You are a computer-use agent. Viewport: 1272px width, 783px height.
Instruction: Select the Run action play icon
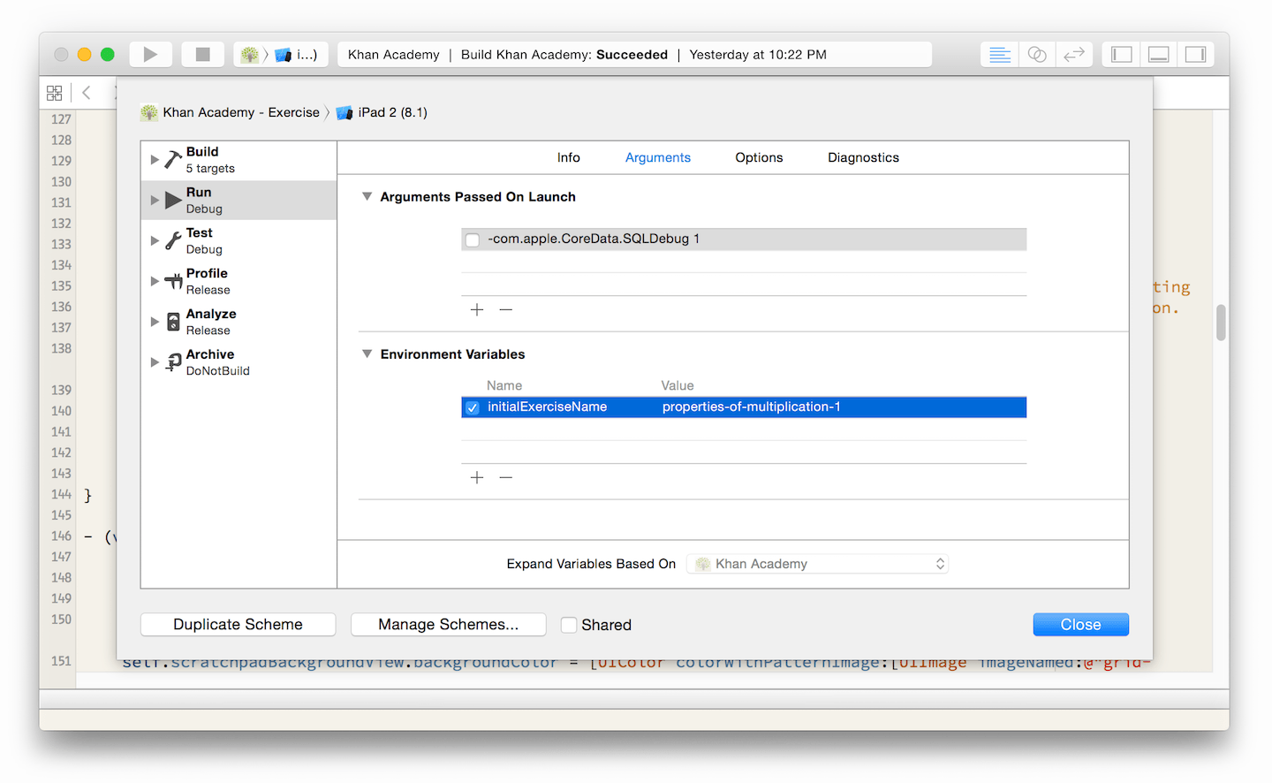173,201
